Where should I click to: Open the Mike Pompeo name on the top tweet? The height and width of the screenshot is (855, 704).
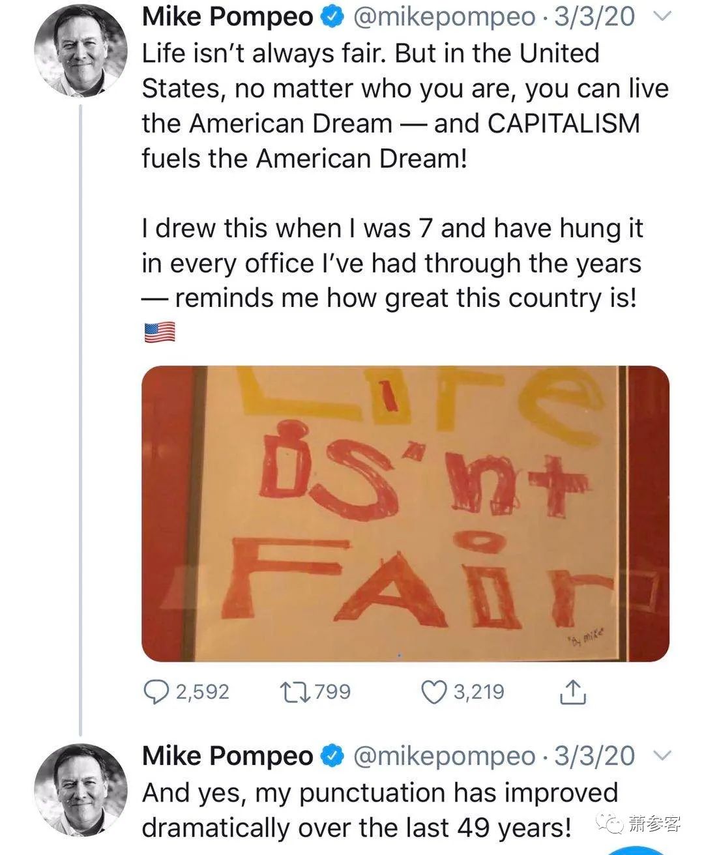(x=227, y=18)
